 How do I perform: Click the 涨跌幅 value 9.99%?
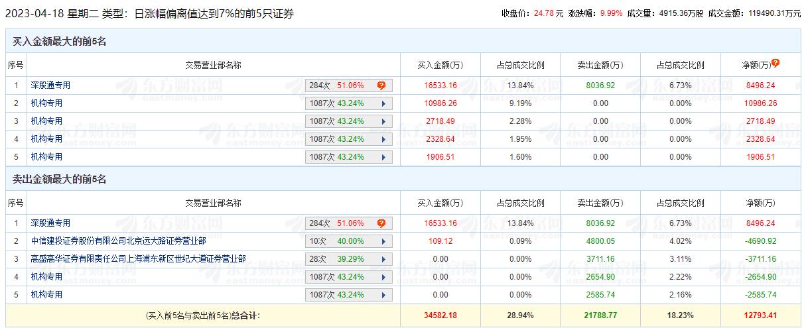[611, 13]
